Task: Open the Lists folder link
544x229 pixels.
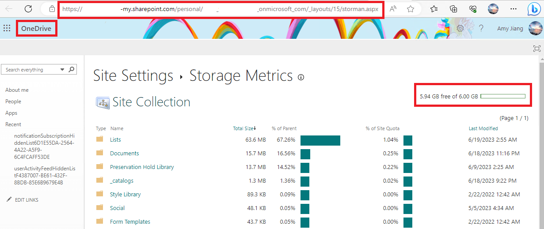Action: pyautogui.click(x=115, y=139)
